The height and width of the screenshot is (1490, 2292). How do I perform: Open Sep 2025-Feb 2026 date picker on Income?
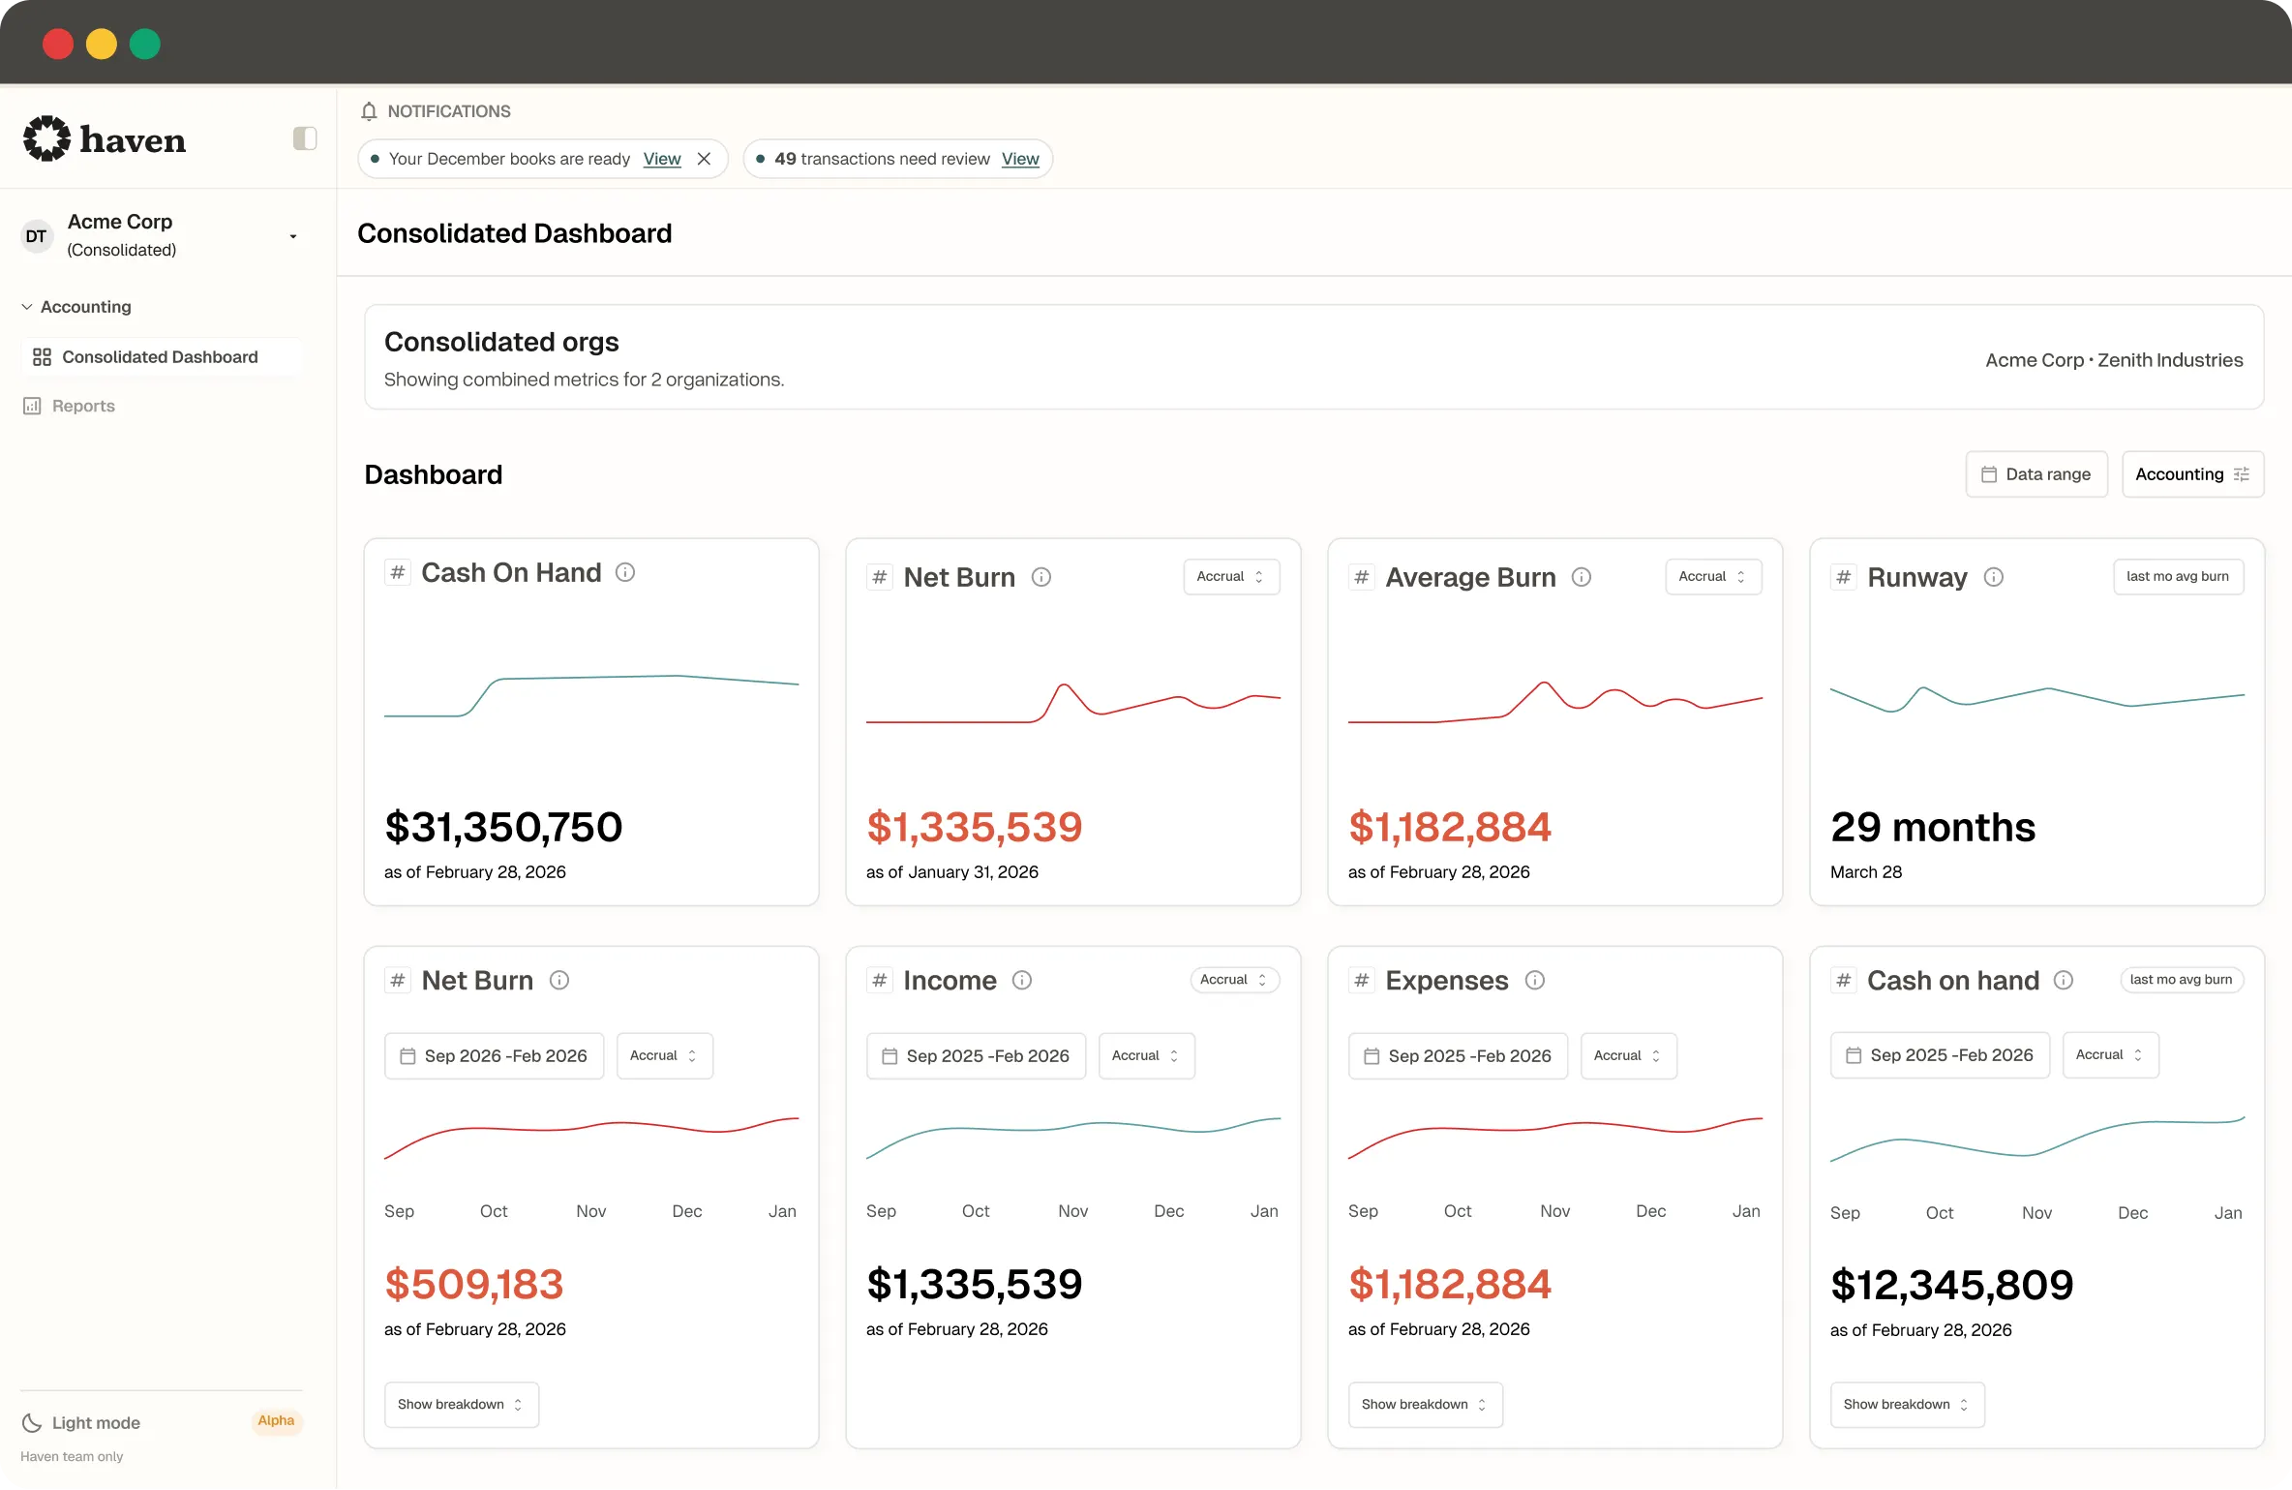[976, 1055]
